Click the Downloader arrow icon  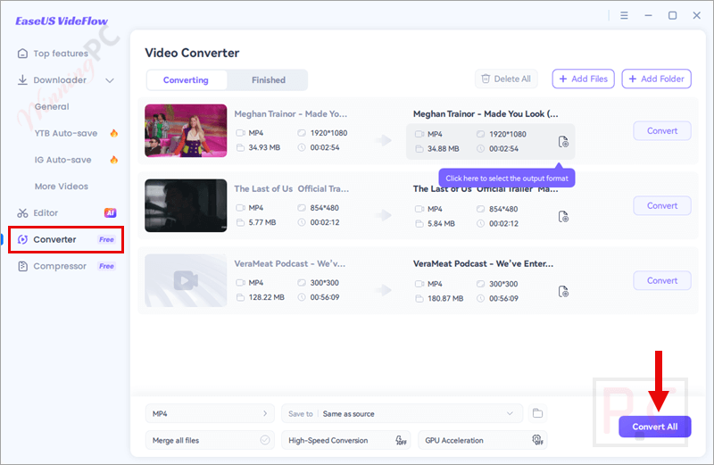point(22,80)
